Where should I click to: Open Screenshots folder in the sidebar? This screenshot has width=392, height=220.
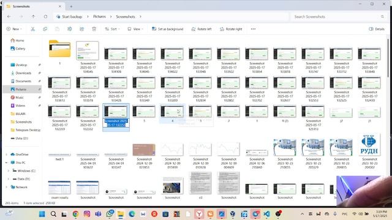(23, 122)
